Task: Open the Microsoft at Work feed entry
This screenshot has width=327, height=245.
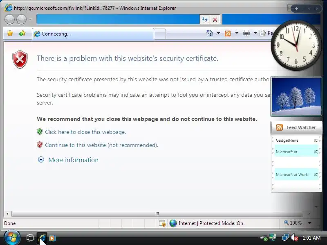Action: (x=296, y=175)
